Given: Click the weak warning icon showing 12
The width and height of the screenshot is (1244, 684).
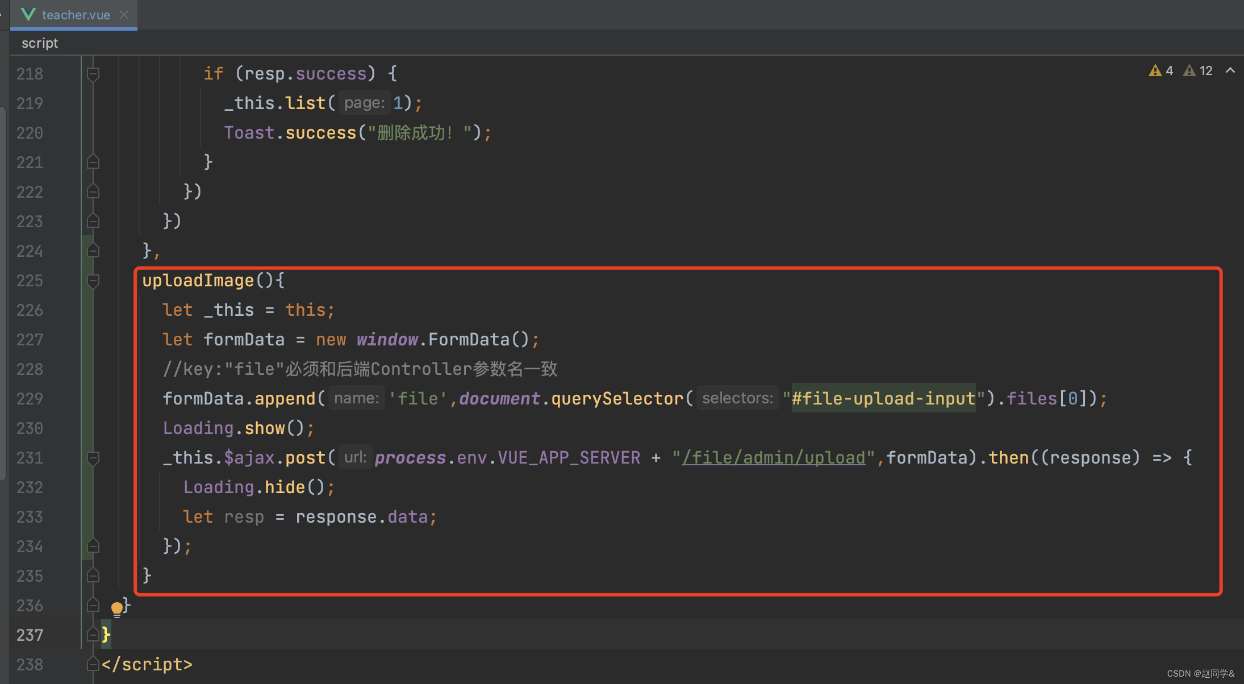Looking at the screenshot, I should pyautogui.click(x=1189, y=70).
